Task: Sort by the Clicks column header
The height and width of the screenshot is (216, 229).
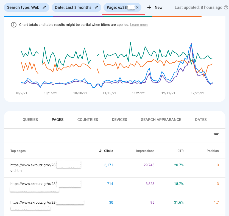Action: tap(108, 151)
